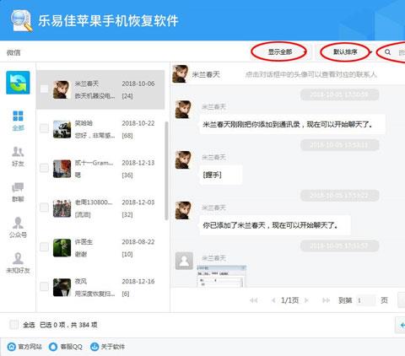Click the 官方网站 home icon

(11, 347)
